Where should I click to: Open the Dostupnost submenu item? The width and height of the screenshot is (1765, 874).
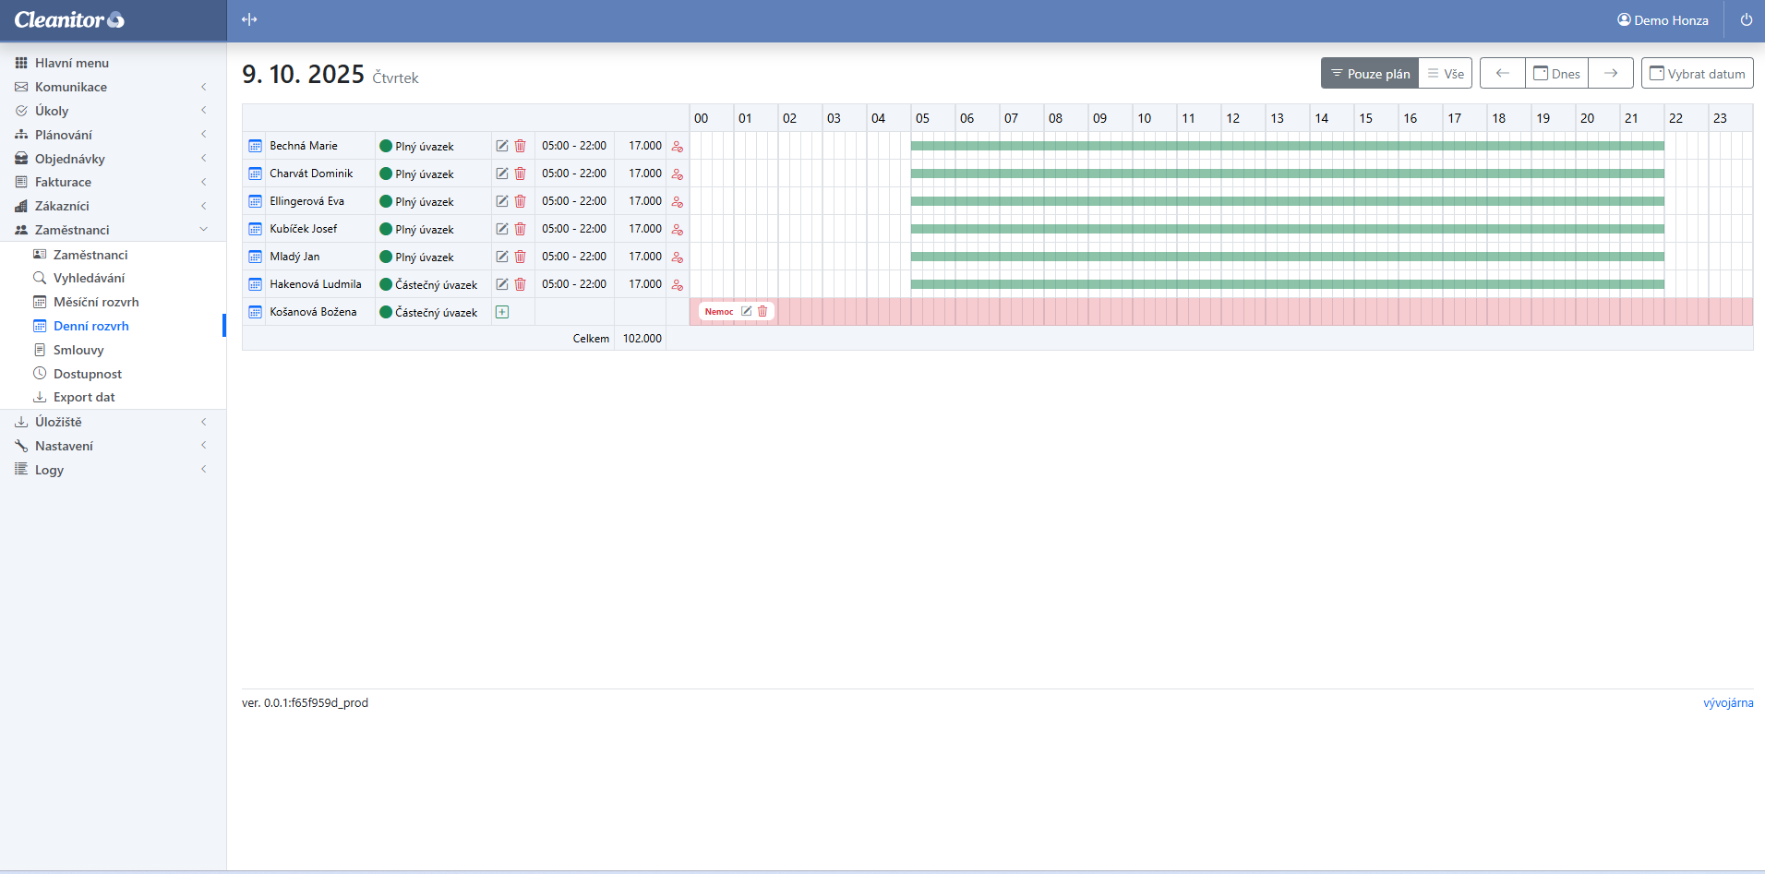click(x=88, y=374)
